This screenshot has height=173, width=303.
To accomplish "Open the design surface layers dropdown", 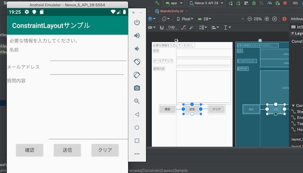I will pyautogui.click(x=151, y=19).
